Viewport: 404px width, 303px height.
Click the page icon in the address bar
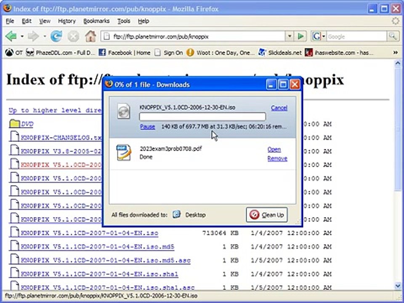pyautogui.click(x=106, y=37)
